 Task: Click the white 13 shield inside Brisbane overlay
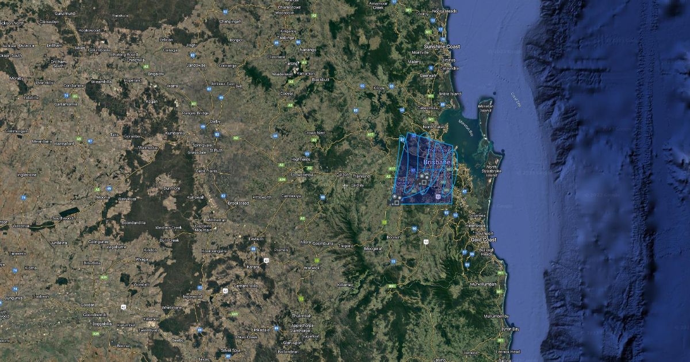(438, 197)
